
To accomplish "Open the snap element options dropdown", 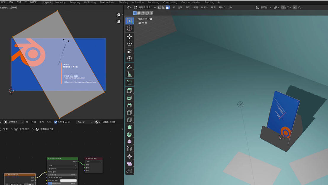I will 288,7.
